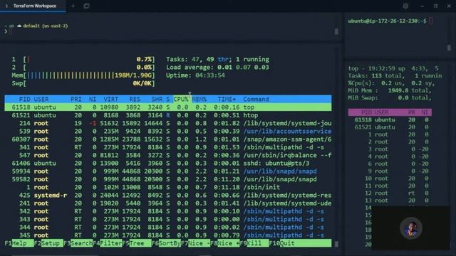Click F4 Filter in htop footer

pos(108,243)
